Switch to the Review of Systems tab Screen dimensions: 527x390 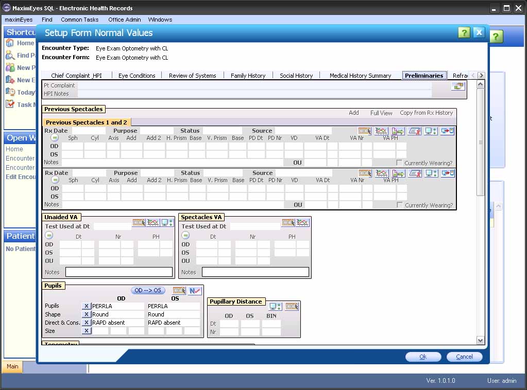coord(193,76)
